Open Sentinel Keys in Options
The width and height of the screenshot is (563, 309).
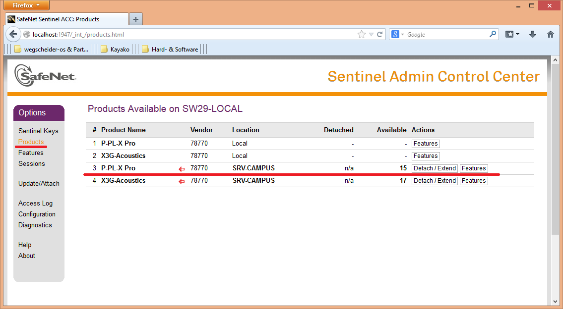[x=38, y=131]
